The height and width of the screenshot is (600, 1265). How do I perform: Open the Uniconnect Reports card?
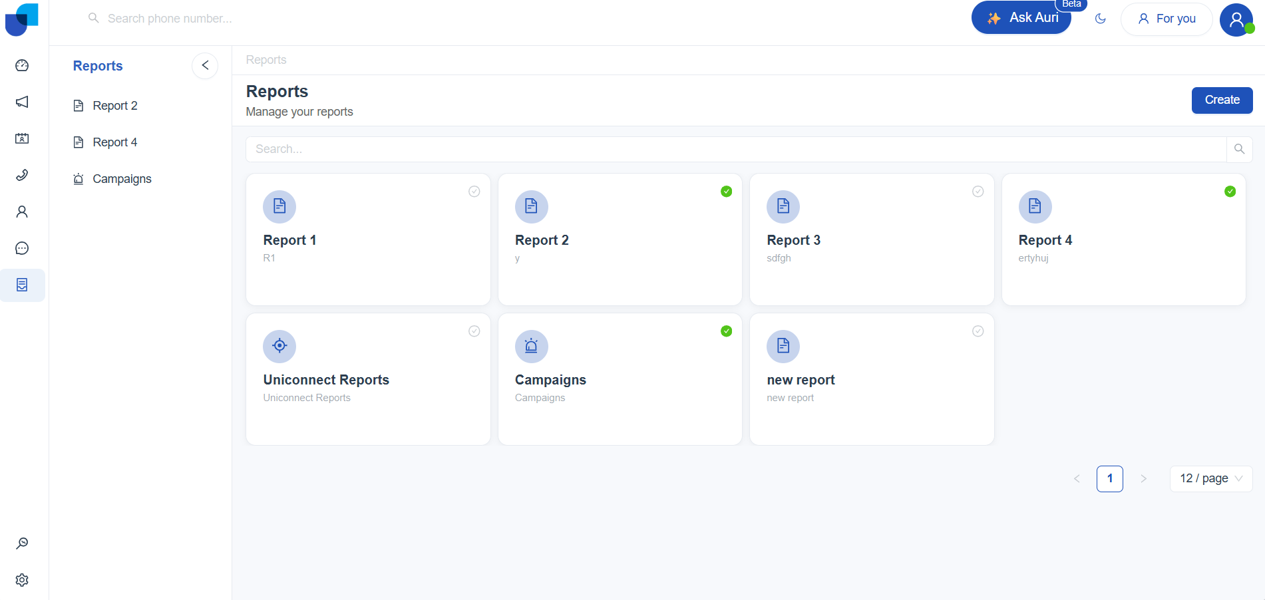coord(368,379)
